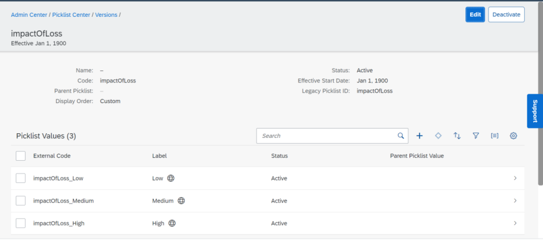Screen dimensions: 543x241
Task: Open translations globe next to Low label
Action: (x=171, y=178)
